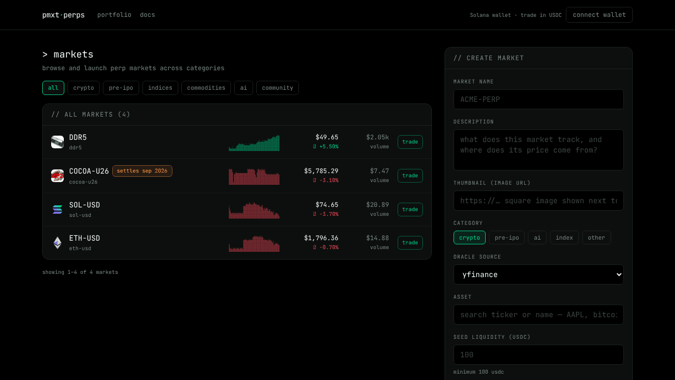Click the ETH-USD Ethereum logo icon
The image size is (675, 380).
tap(57, 243)
